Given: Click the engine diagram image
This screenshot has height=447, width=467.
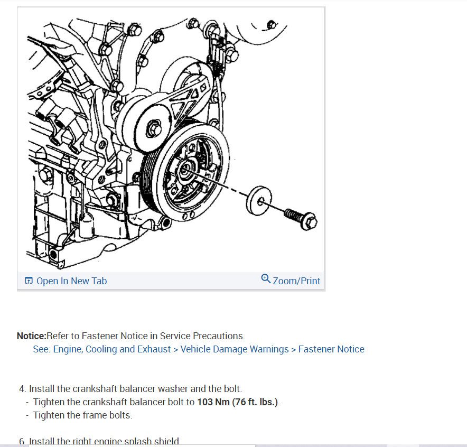Looking at the screenshot, I should tap(171, 139).
